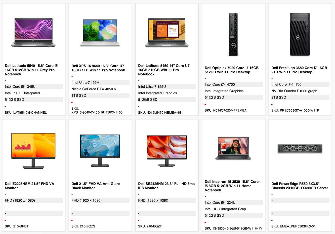Select the "Intel Ultra-7 155H" processor row
Image resolution: width=335 pixels, height=234 pixels.
point(100,82)
